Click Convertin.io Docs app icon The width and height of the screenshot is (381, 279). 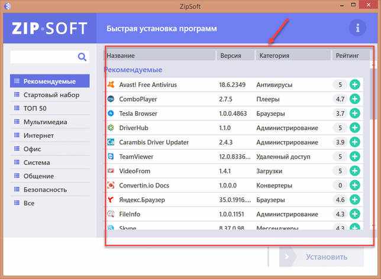coord(111,185)
